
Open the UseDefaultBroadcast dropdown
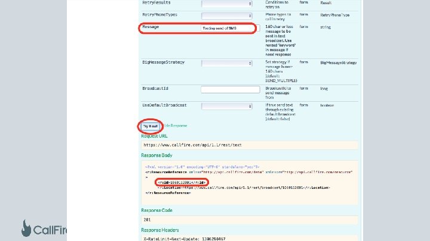pyautogui.click(x=226, y=106)
